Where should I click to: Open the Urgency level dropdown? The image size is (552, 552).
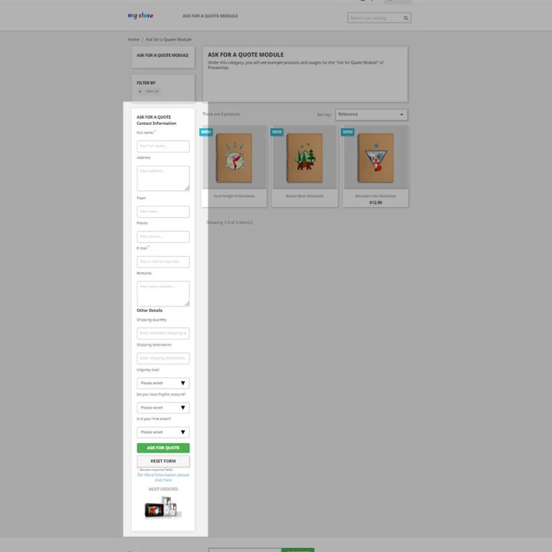pyautogui.click(x=163, y=383)
